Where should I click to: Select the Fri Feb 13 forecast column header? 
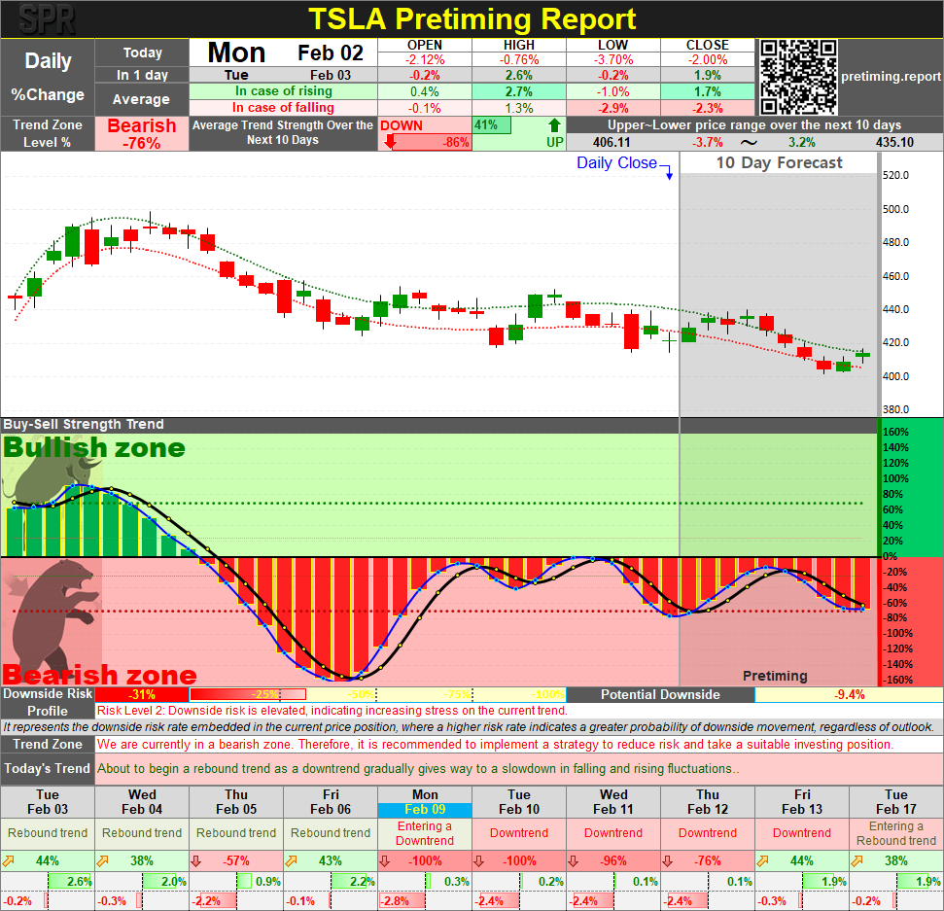coord(802,802)
